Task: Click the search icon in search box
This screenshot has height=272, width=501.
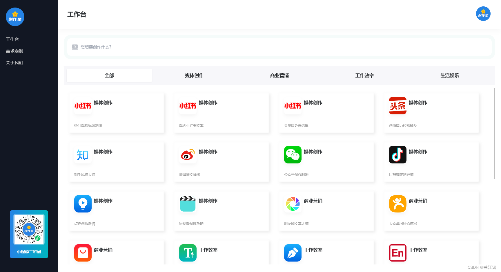Action: pyautogui.click(x=75, y=47)
